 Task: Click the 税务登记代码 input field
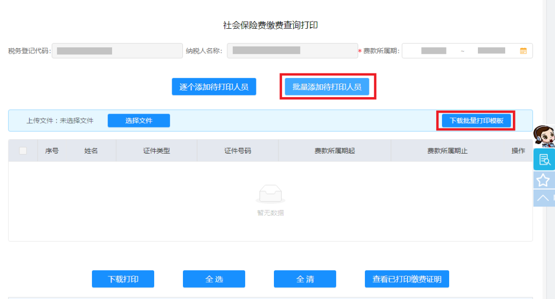pos(116,50)
